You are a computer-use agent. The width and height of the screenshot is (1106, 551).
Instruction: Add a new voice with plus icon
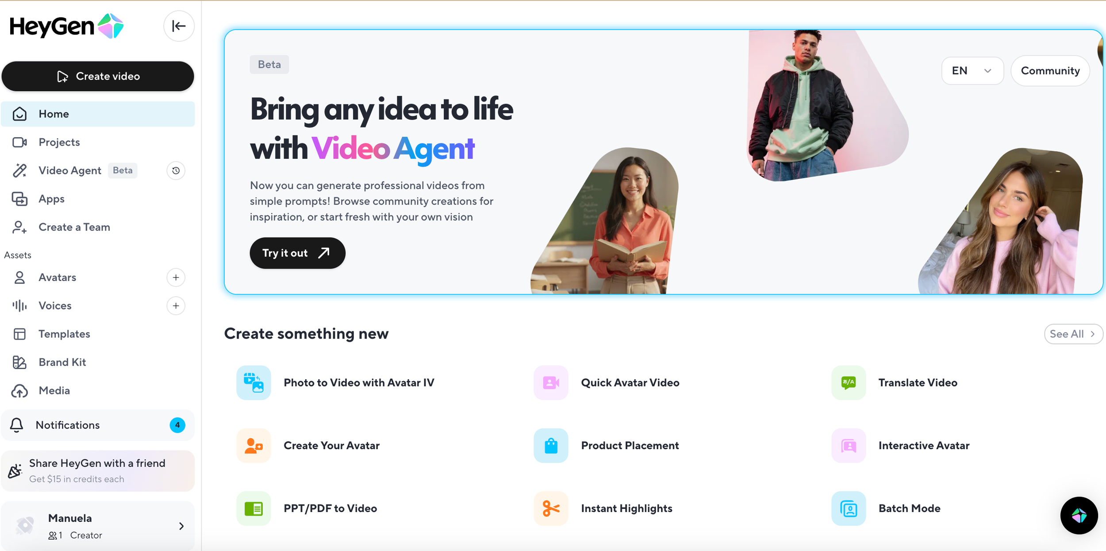pos(176,306)
